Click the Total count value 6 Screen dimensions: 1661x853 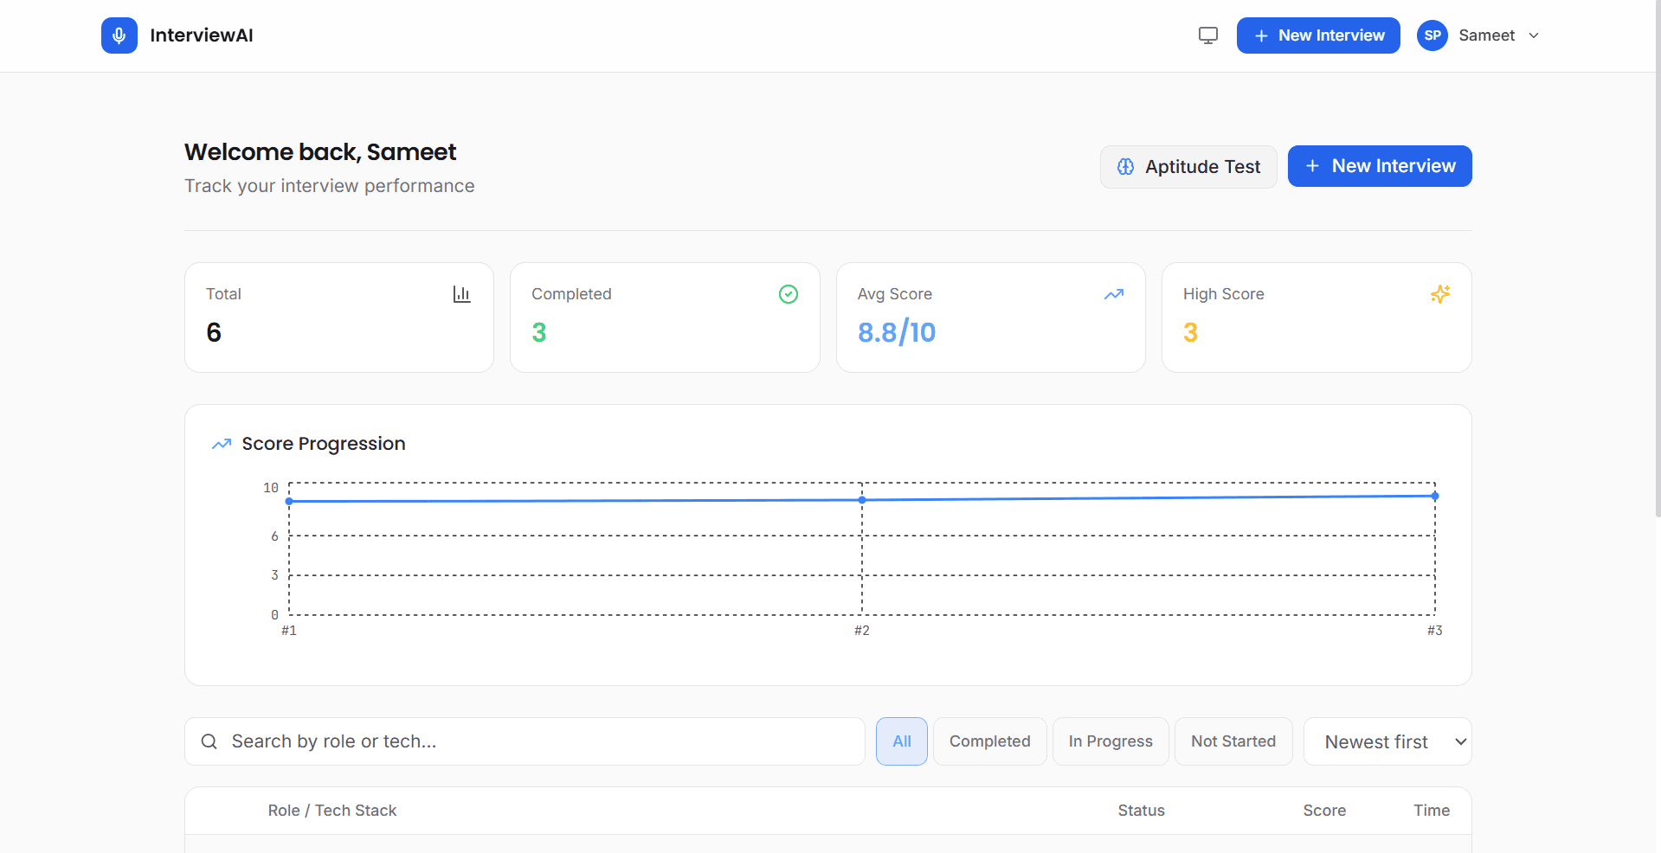[214, 332]
